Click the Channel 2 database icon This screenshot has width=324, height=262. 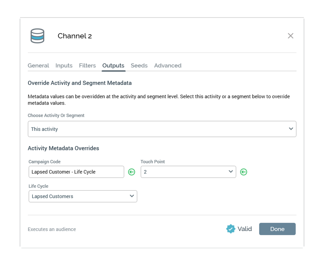37,36
